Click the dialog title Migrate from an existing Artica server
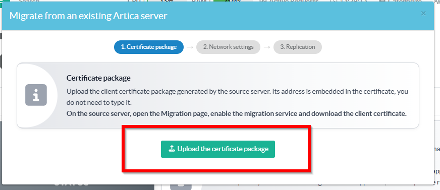 pyautogui.click(x=88, y=16)
